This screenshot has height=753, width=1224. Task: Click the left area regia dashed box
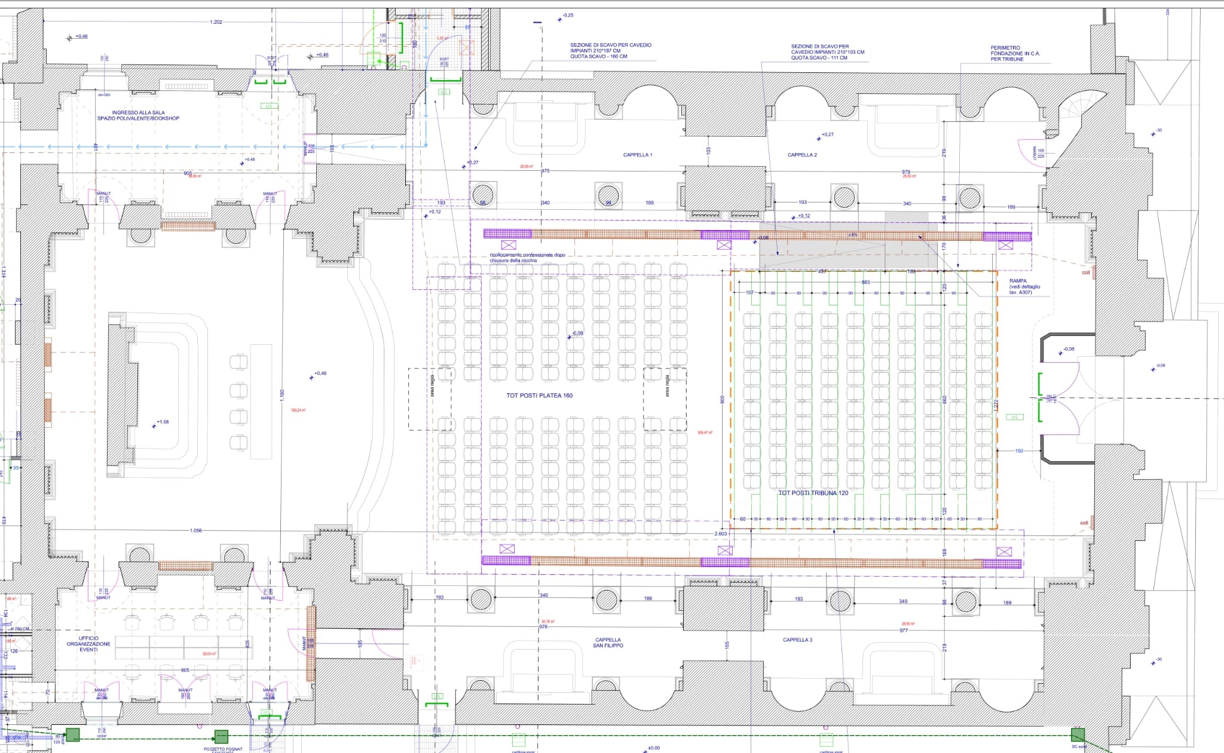click(x=430, y=399)
